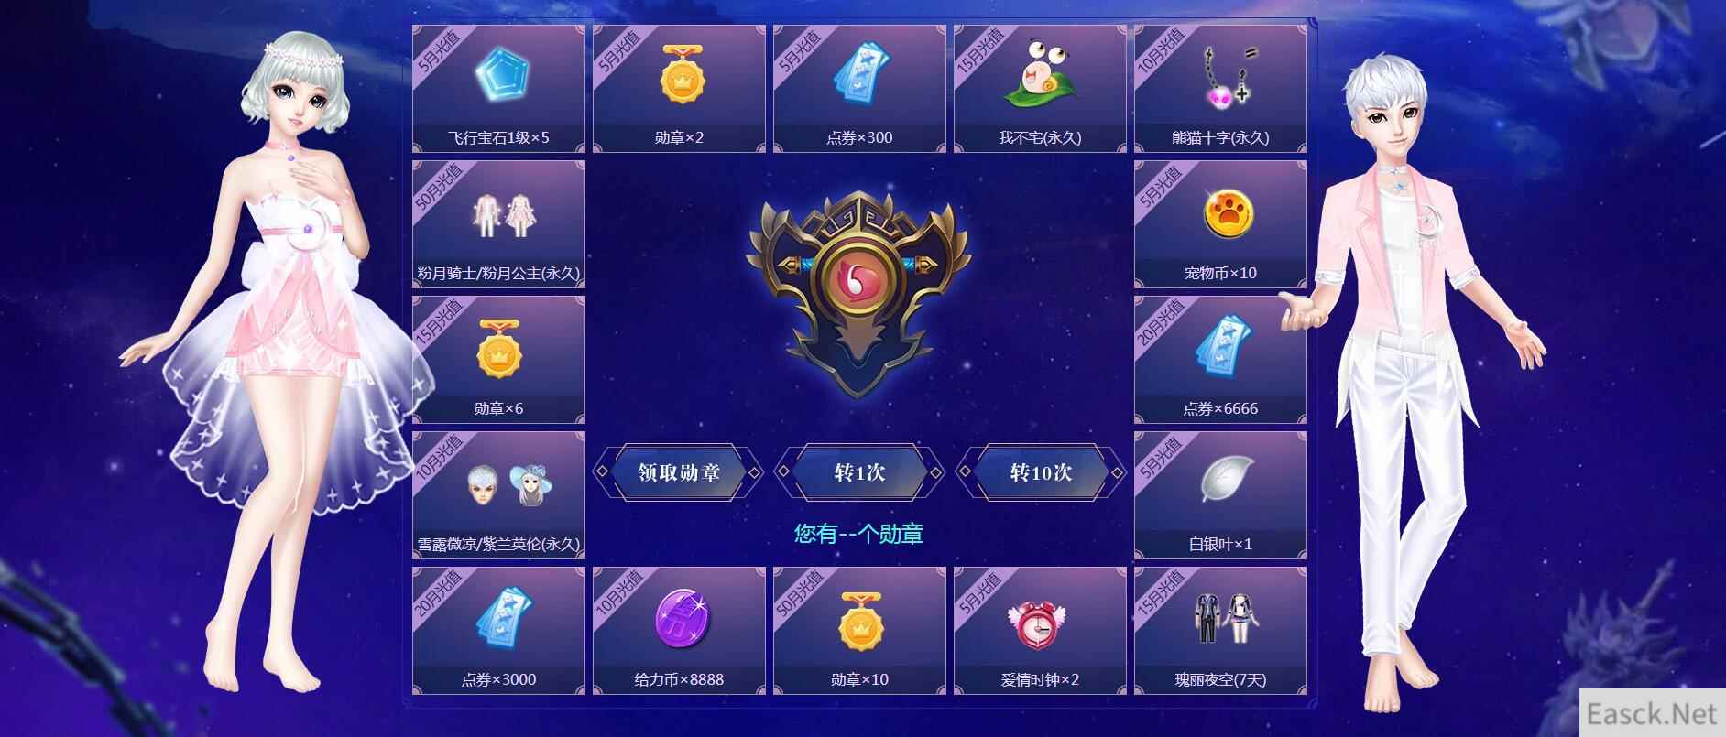
Task: Click the 领取勋章 button
Action: tap(679, 472)
